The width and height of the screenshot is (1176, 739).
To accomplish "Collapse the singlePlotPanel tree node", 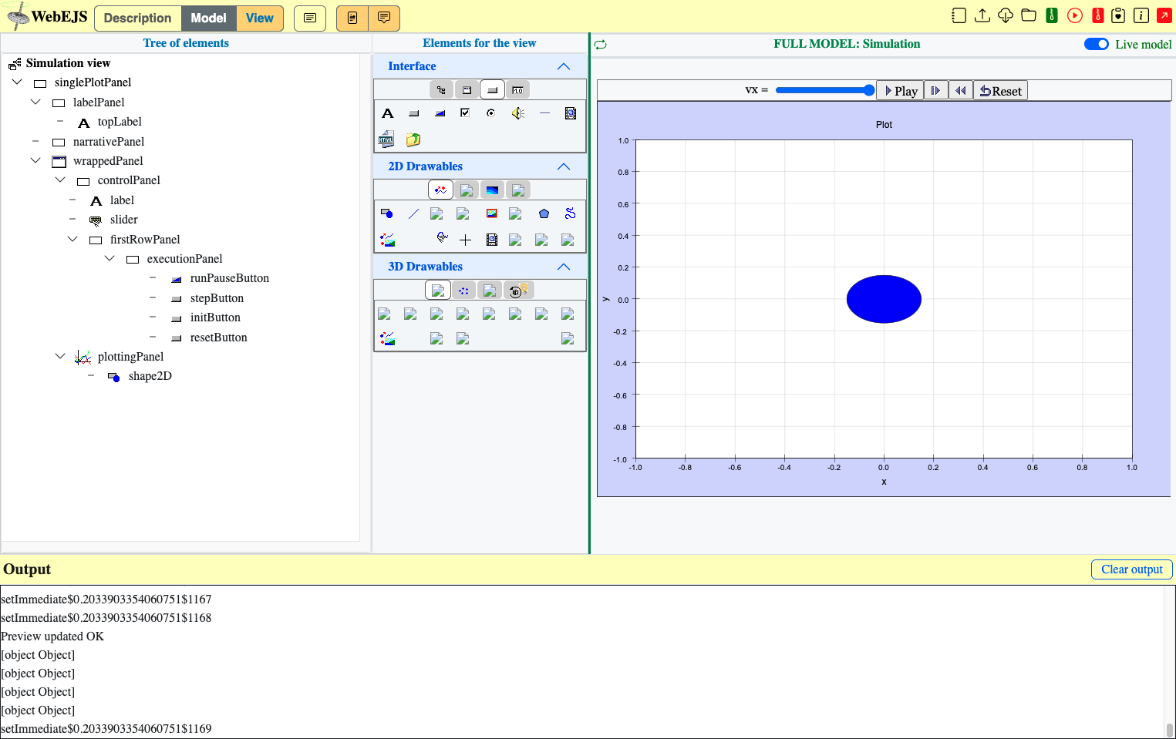I will pyautogui.click(x=17, y=82).
